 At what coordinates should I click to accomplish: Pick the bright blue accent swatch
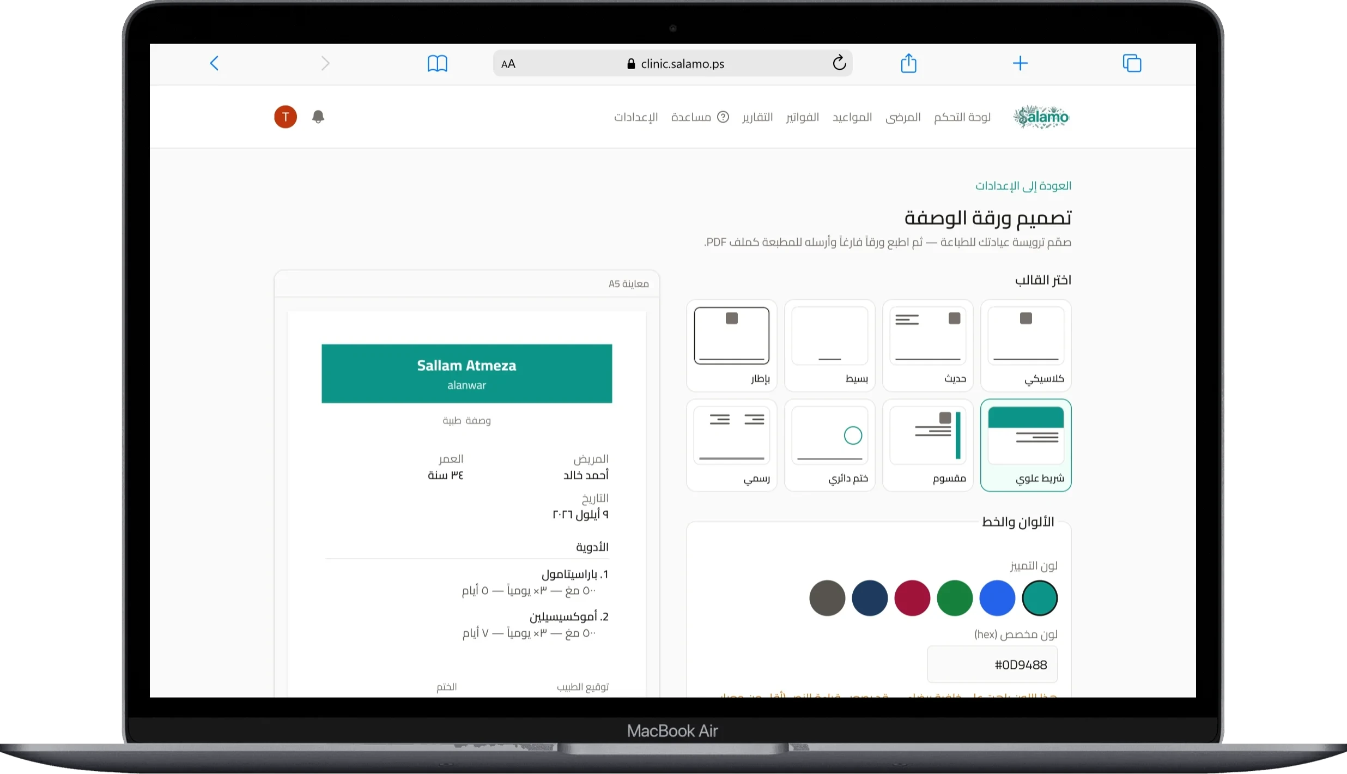pyautogui.click(x=997, y=598)
